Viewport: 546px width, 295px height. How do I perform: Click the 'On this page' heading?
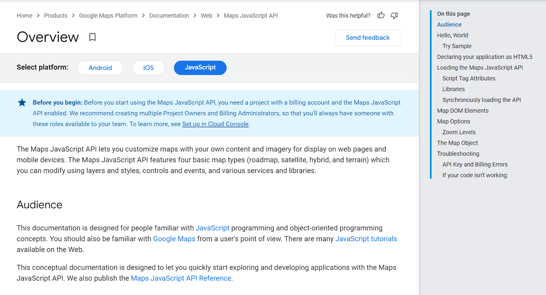(454, 14)
